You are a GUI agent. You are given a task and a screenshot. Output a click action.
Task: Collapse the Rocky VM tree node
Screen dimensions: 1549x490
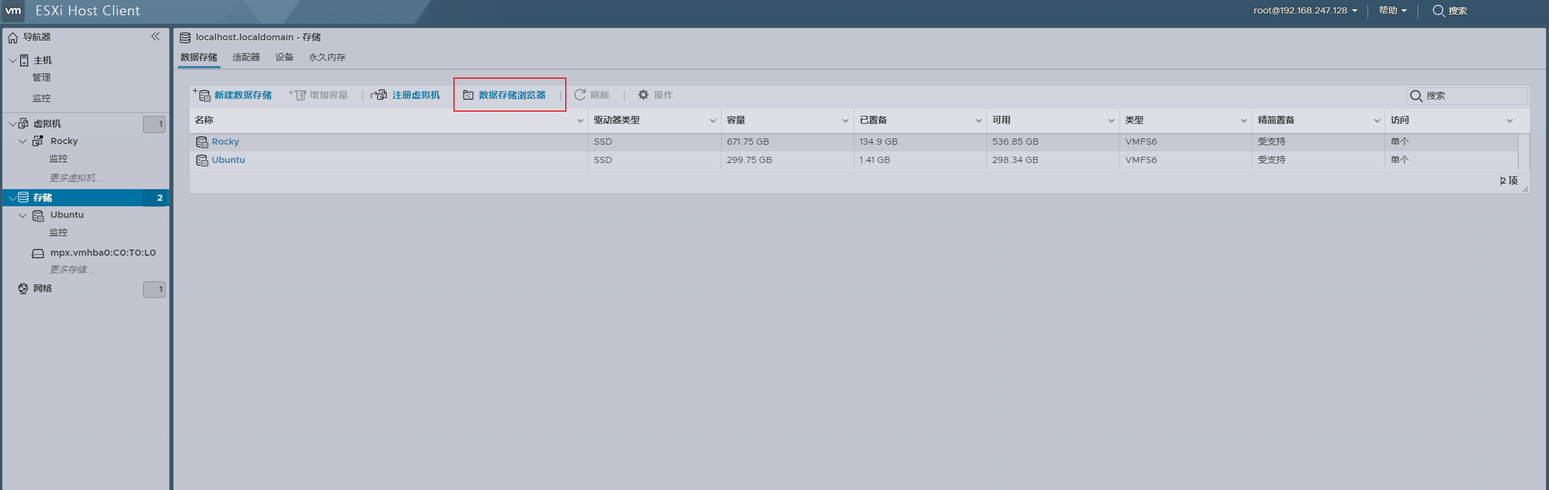tap(23, 142)
